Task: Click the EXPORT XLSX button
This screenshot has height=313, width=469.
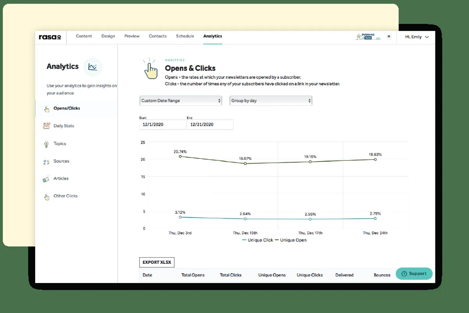Action: [x=157, y=263]
